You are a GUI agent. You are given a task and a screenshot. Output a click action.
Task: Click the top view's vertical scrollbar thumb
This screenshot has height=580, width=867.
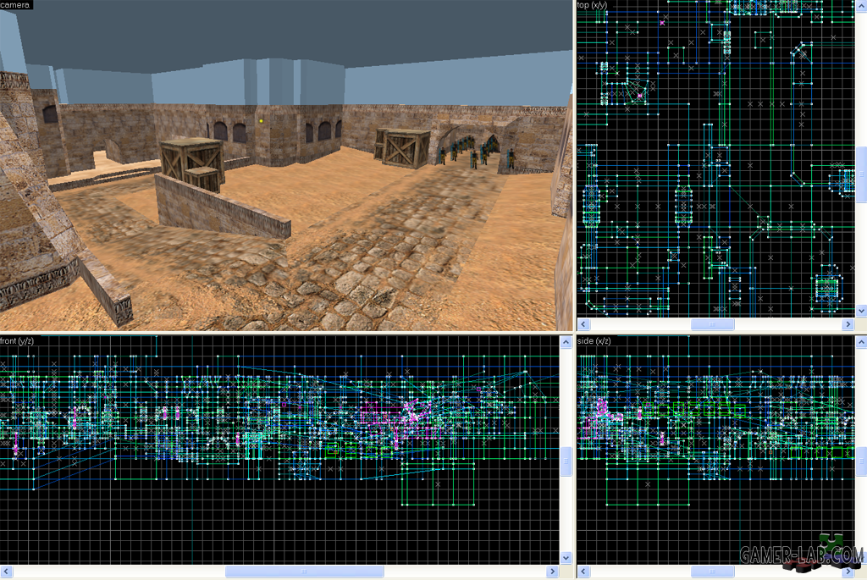861,174
